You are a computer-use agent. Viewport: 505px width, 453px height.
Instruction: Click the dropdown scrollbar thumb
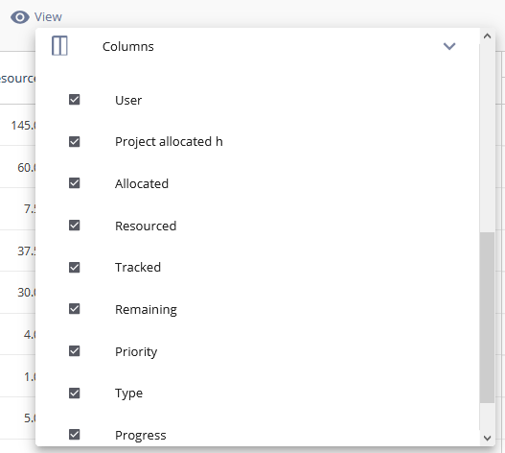(x=487, y=318)
